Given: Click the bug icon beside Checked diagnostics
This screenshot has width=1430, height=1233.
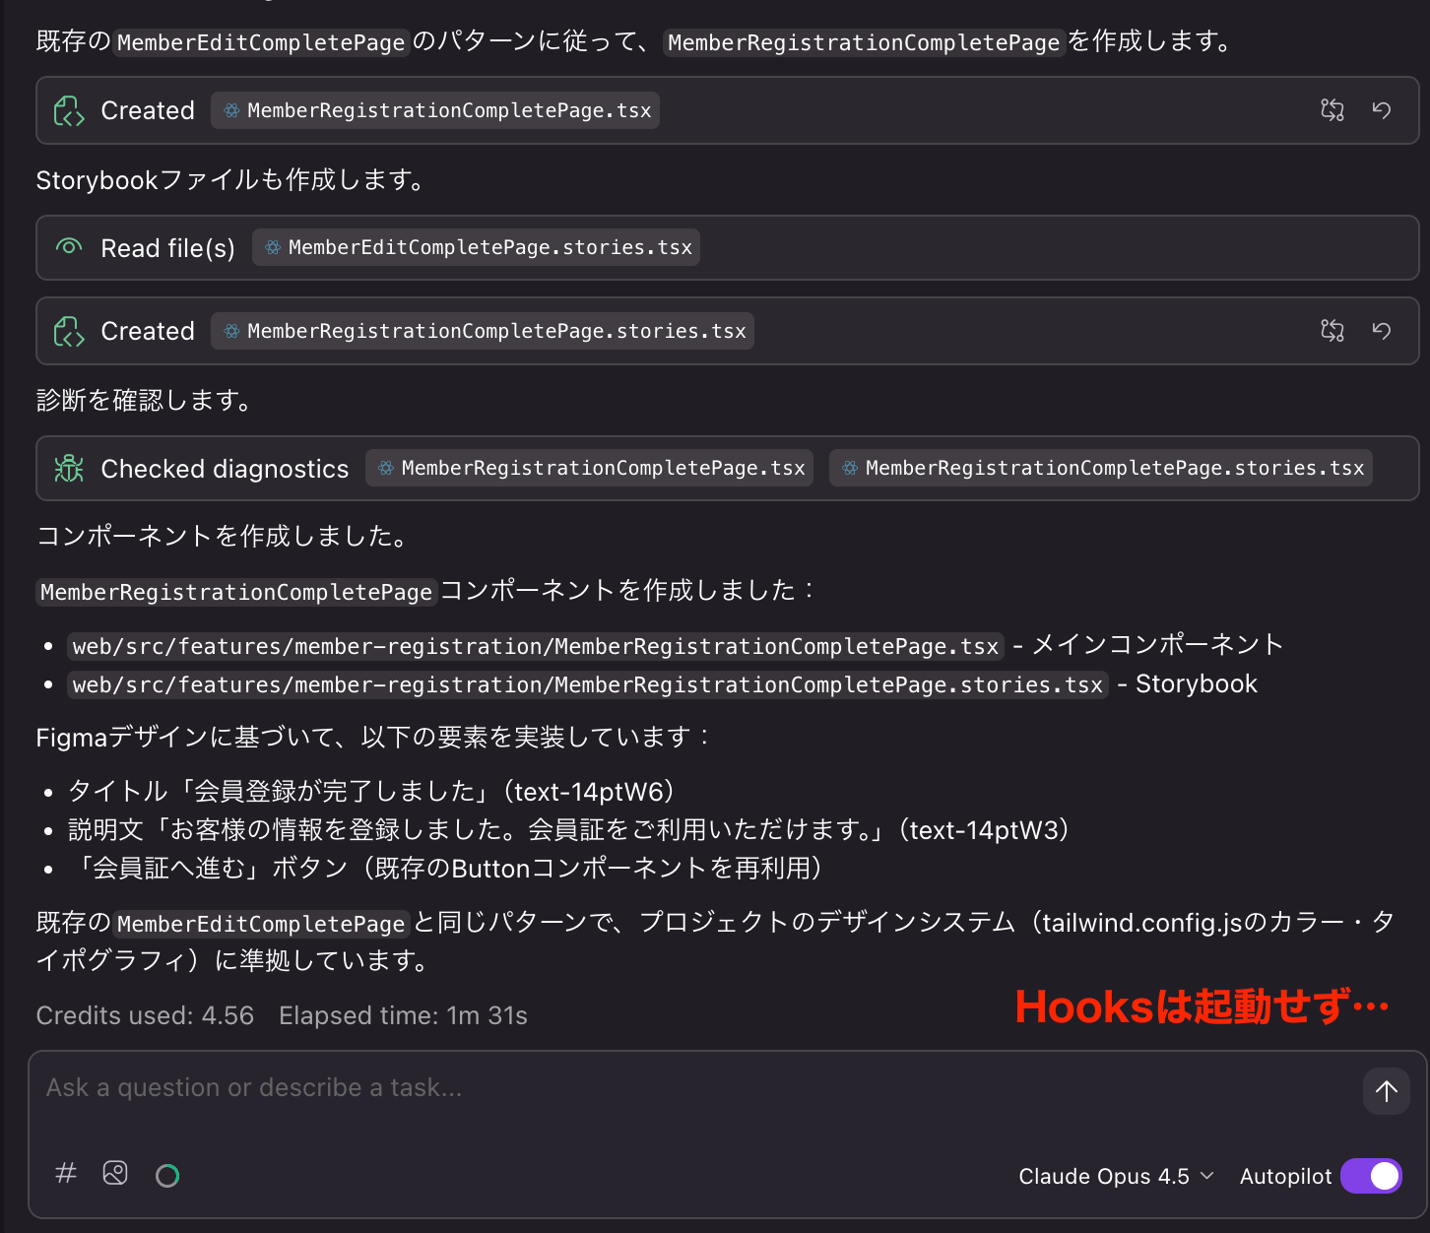Looking at the screenshot, I should click(x=68, y=468).
